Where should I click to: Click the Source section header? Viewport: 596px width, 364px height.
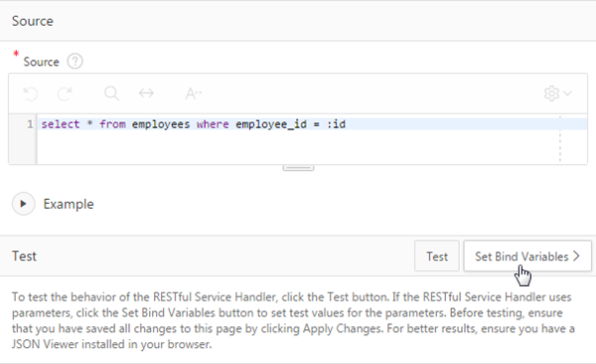[33, 21]
